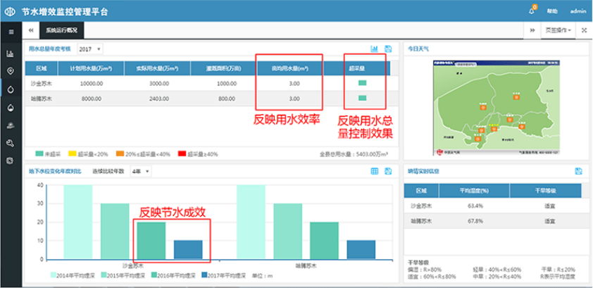Click the 帮助 help link
The image size is (593, 288).
(x=552, y=11)
